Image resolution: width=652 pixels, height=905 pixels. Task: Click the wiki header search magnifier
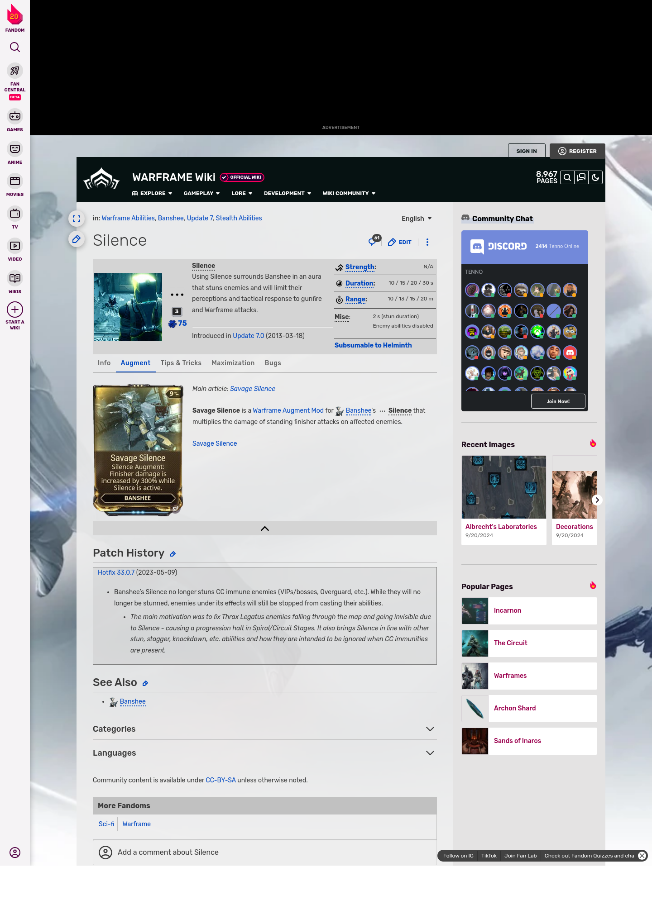pyautogui.click(x=567, y=177)
